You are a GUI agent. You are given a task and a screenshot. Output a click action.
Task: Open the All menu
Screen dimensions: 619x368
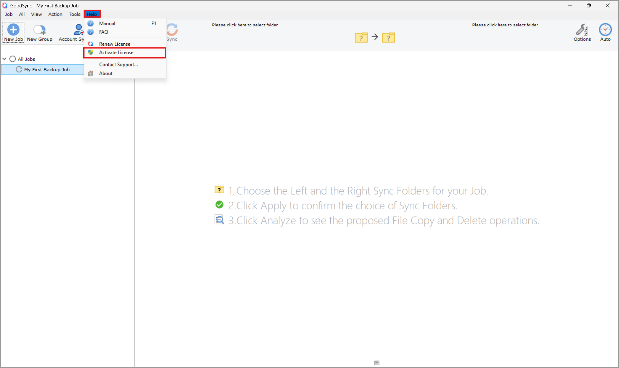tap(22, 14)
